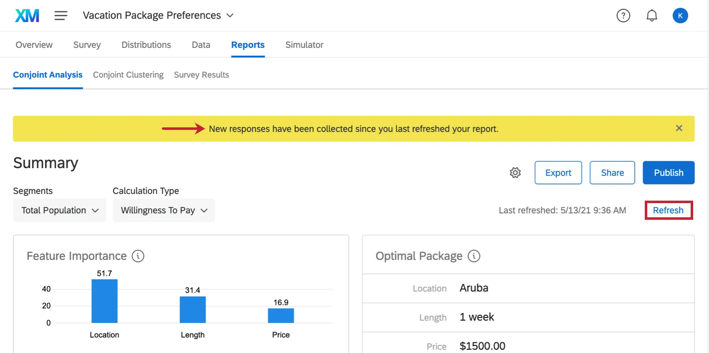This screenshot has width=709, height=353.
Task: Go to the Survey Results tab
Action: click(x=201, y=75)
